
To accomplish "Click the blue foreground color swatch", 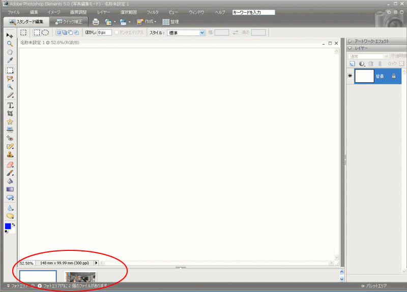I will [x=8, y=226].
